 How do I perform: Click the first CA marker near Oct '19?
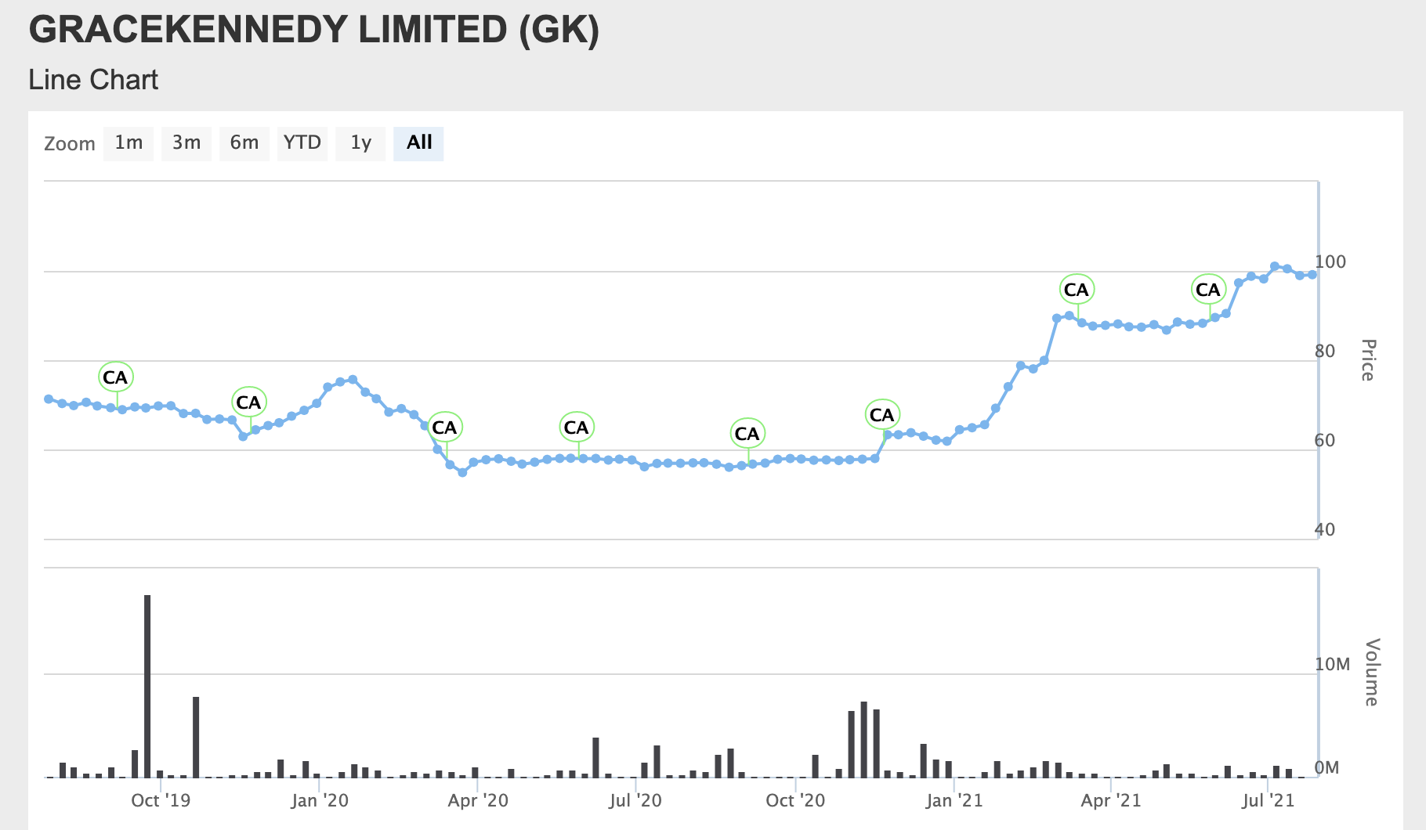point(115,377)
